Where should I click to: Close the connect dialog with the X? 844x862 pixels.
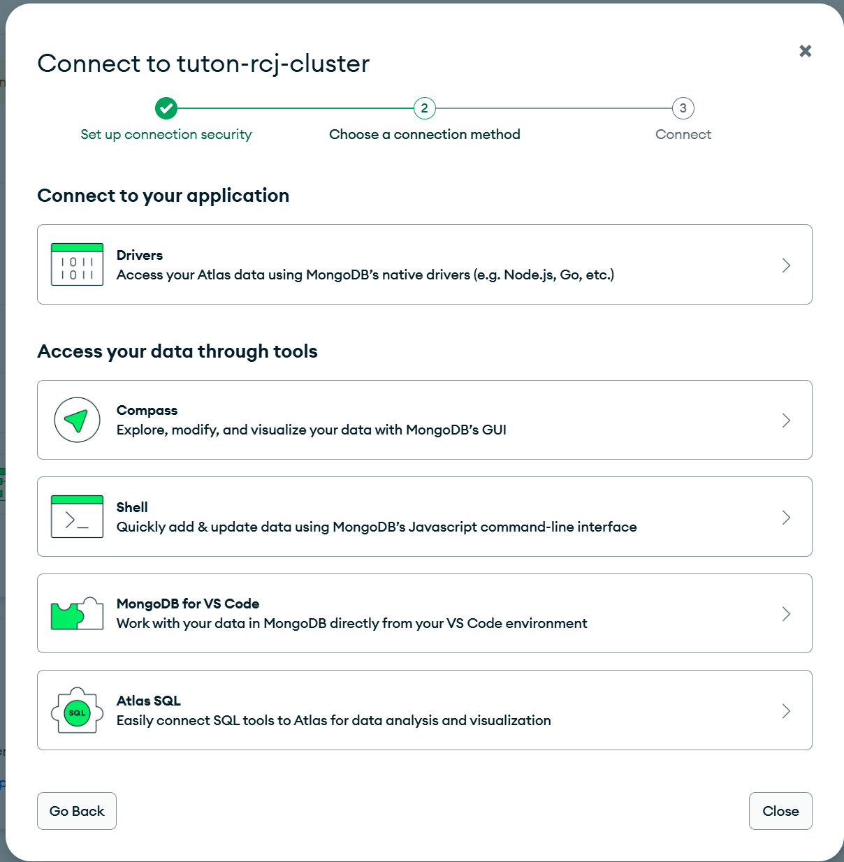(x=806, y=51)
